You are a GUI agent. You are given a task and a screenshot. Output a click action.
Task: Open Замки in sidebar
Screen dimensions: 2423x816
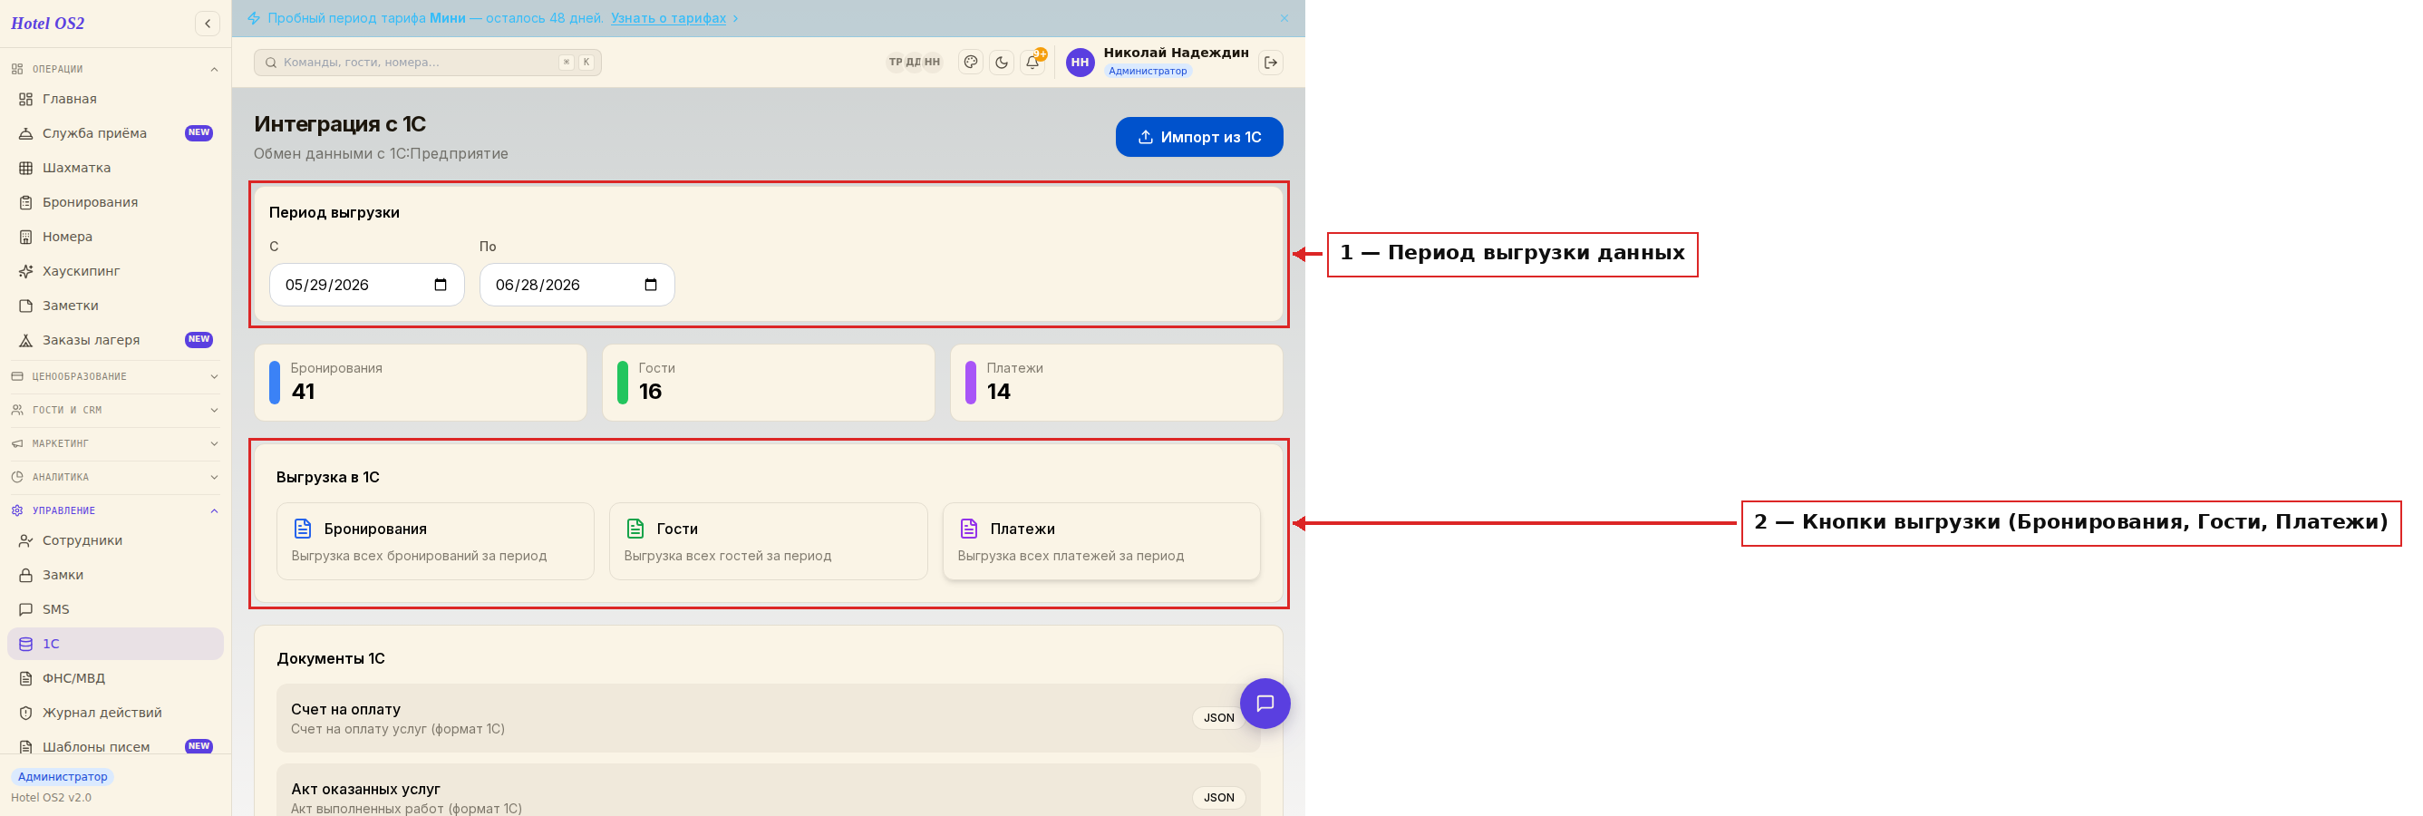click(115, 575)
